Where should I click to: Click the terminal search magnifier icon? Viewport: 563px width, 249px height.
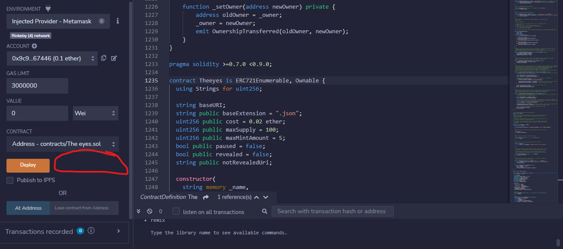pos(265,211)
